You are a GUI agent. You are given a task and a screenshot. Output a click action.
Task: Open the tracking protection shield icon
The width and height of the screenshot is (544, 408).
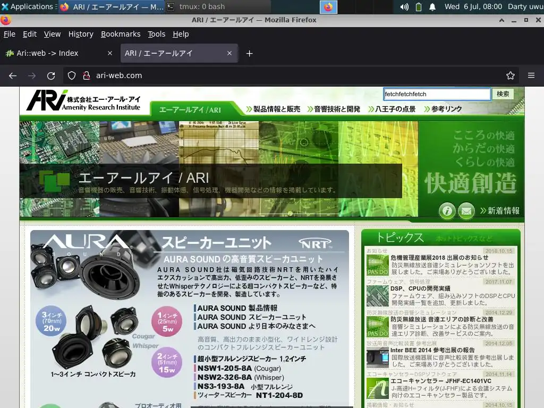click(72, 75)
